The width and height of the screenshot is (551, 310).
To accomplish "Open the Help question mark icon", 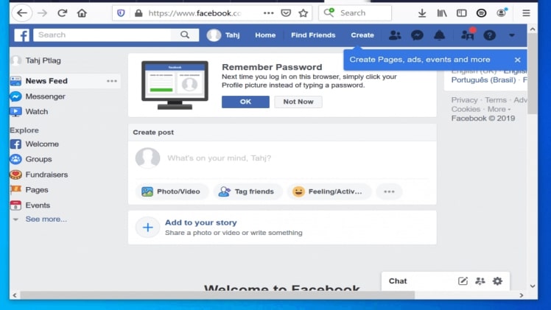I will [489, 35].
